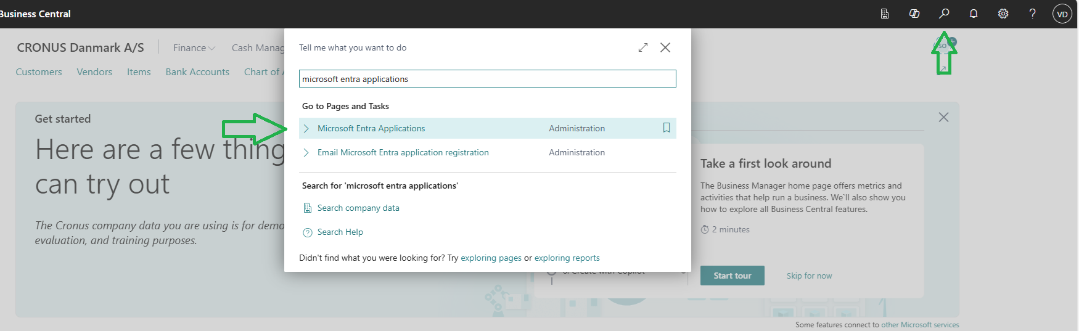Viewport: 1079px width, 331px height.
Task: Open the notifications bell icon
Action: click(974, 14)
